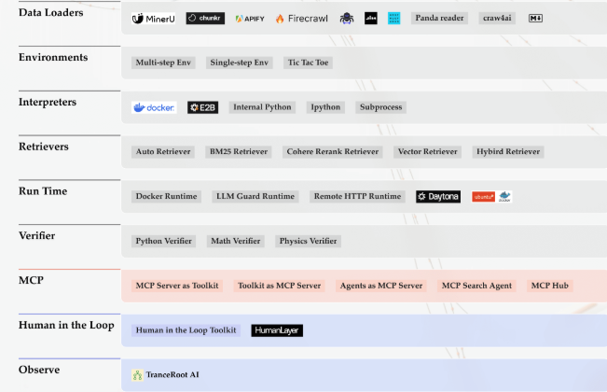607x392 pixels.
Task: Select the LLM Guard Runtime tag
Action: (x=255, y=196)
